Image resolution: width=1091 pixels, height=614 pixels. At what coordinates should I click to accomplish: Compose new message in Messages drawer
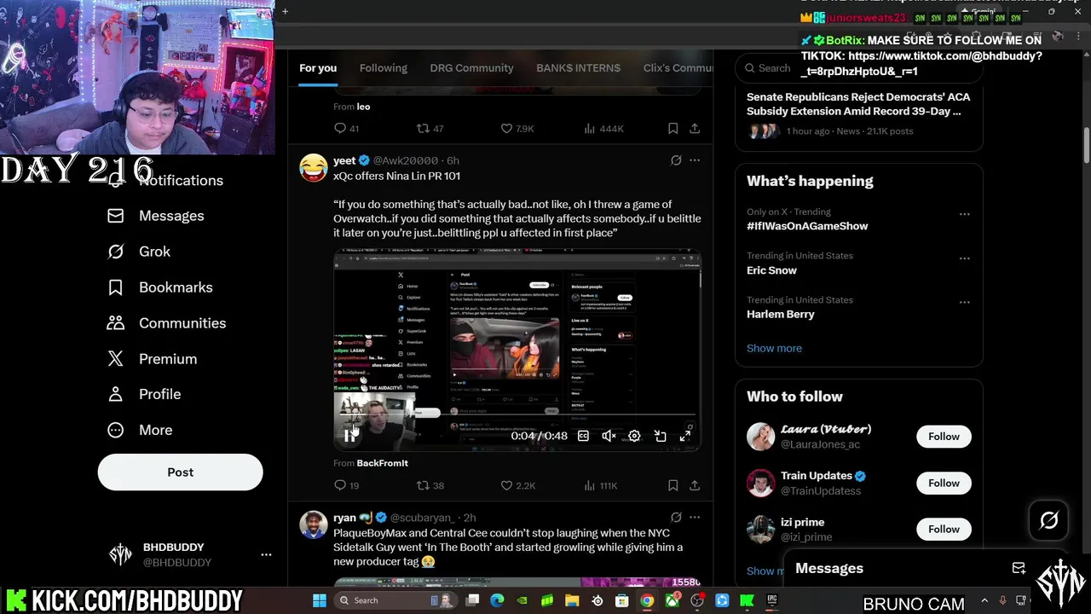(1019, 568)
